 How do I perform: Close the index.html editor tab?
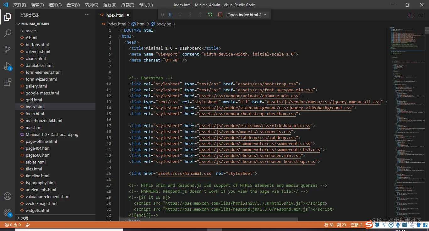128,15
